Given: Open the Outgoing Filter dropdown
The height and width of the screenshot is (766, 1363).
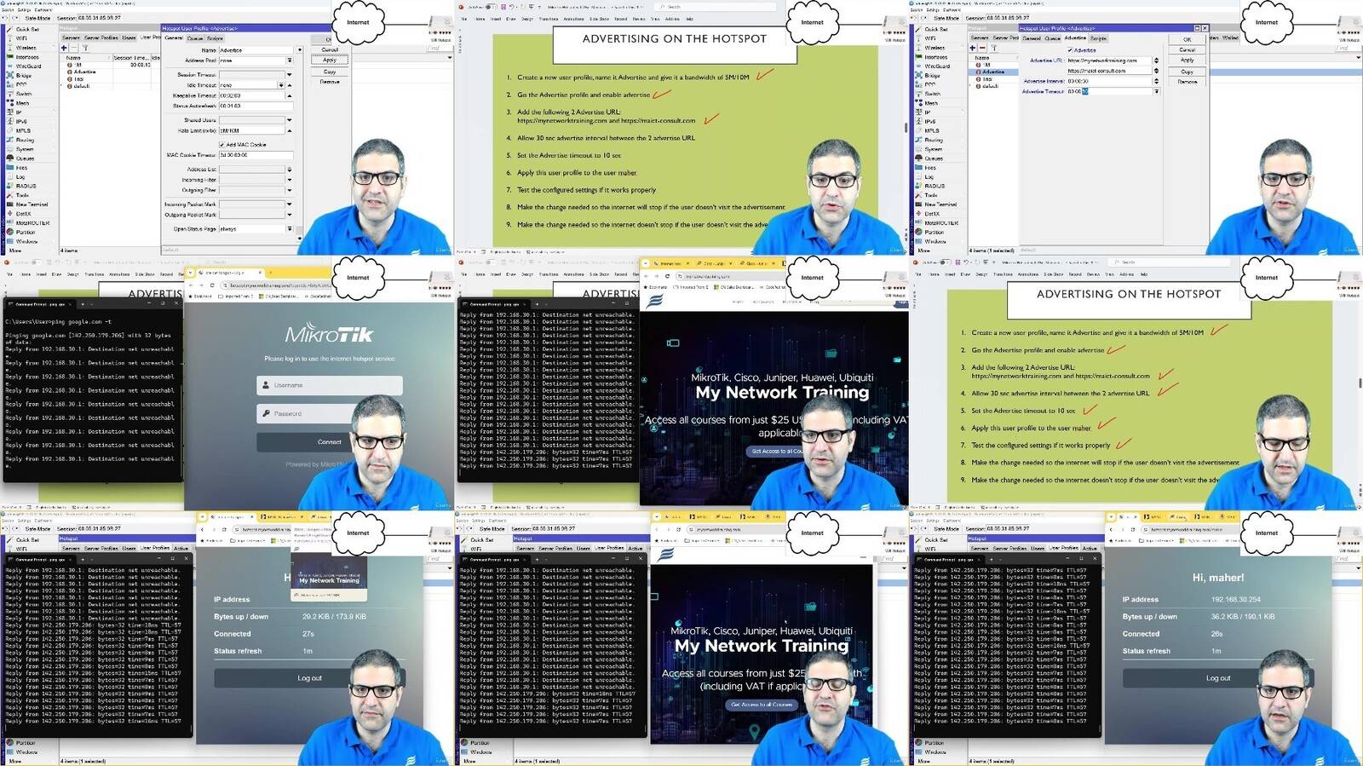Looking at the screenshot, I should 289,190.
